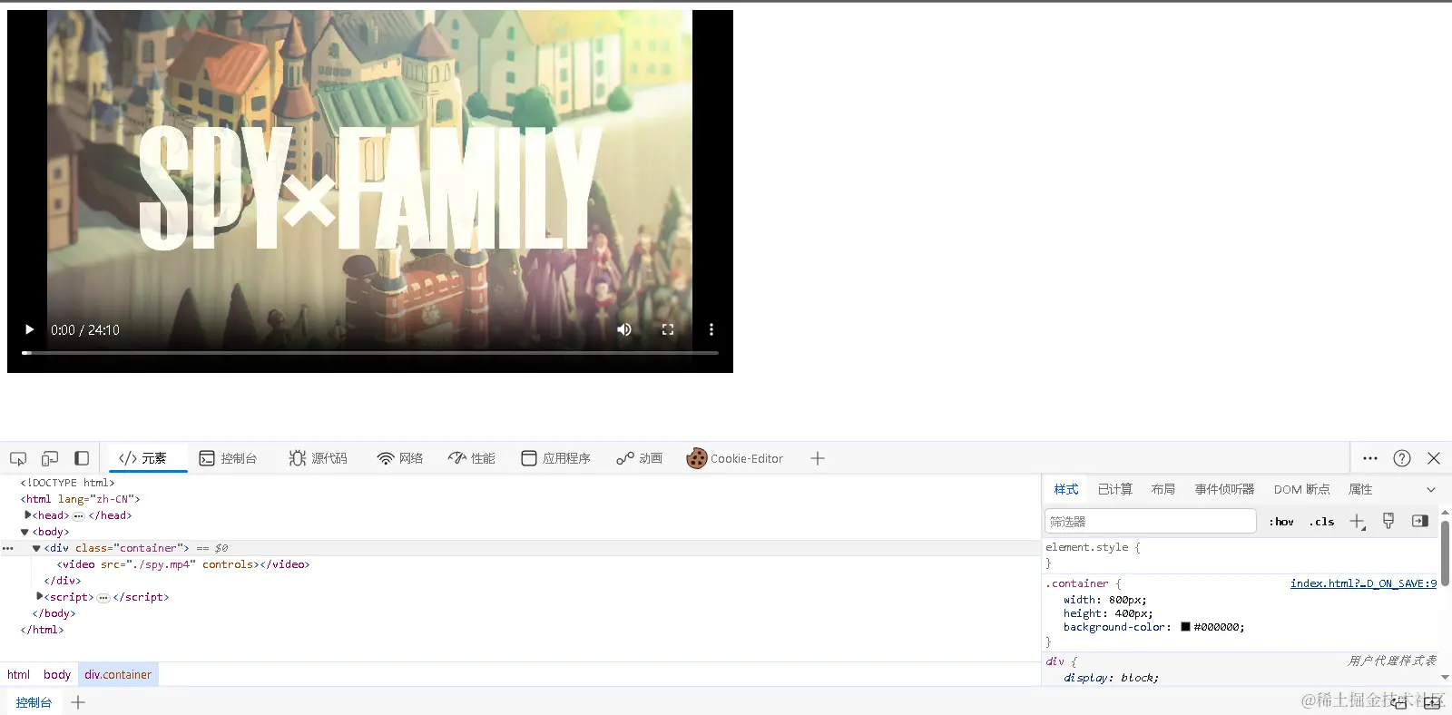Select the html lang="zh-CN" line
1452x715 pixels.
[81, 499]
